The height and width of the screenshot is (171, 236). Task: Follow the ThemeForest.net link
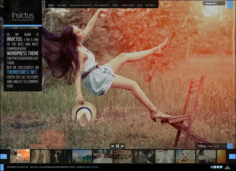[x=23, y=72]
